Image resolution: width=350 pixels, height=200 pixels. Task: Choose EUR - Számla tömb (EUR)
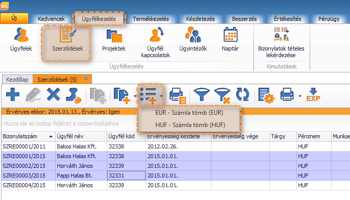[x=189, y=113]
